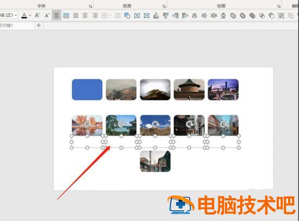Apply Subtract merge shapes

(x=271, y=15)
